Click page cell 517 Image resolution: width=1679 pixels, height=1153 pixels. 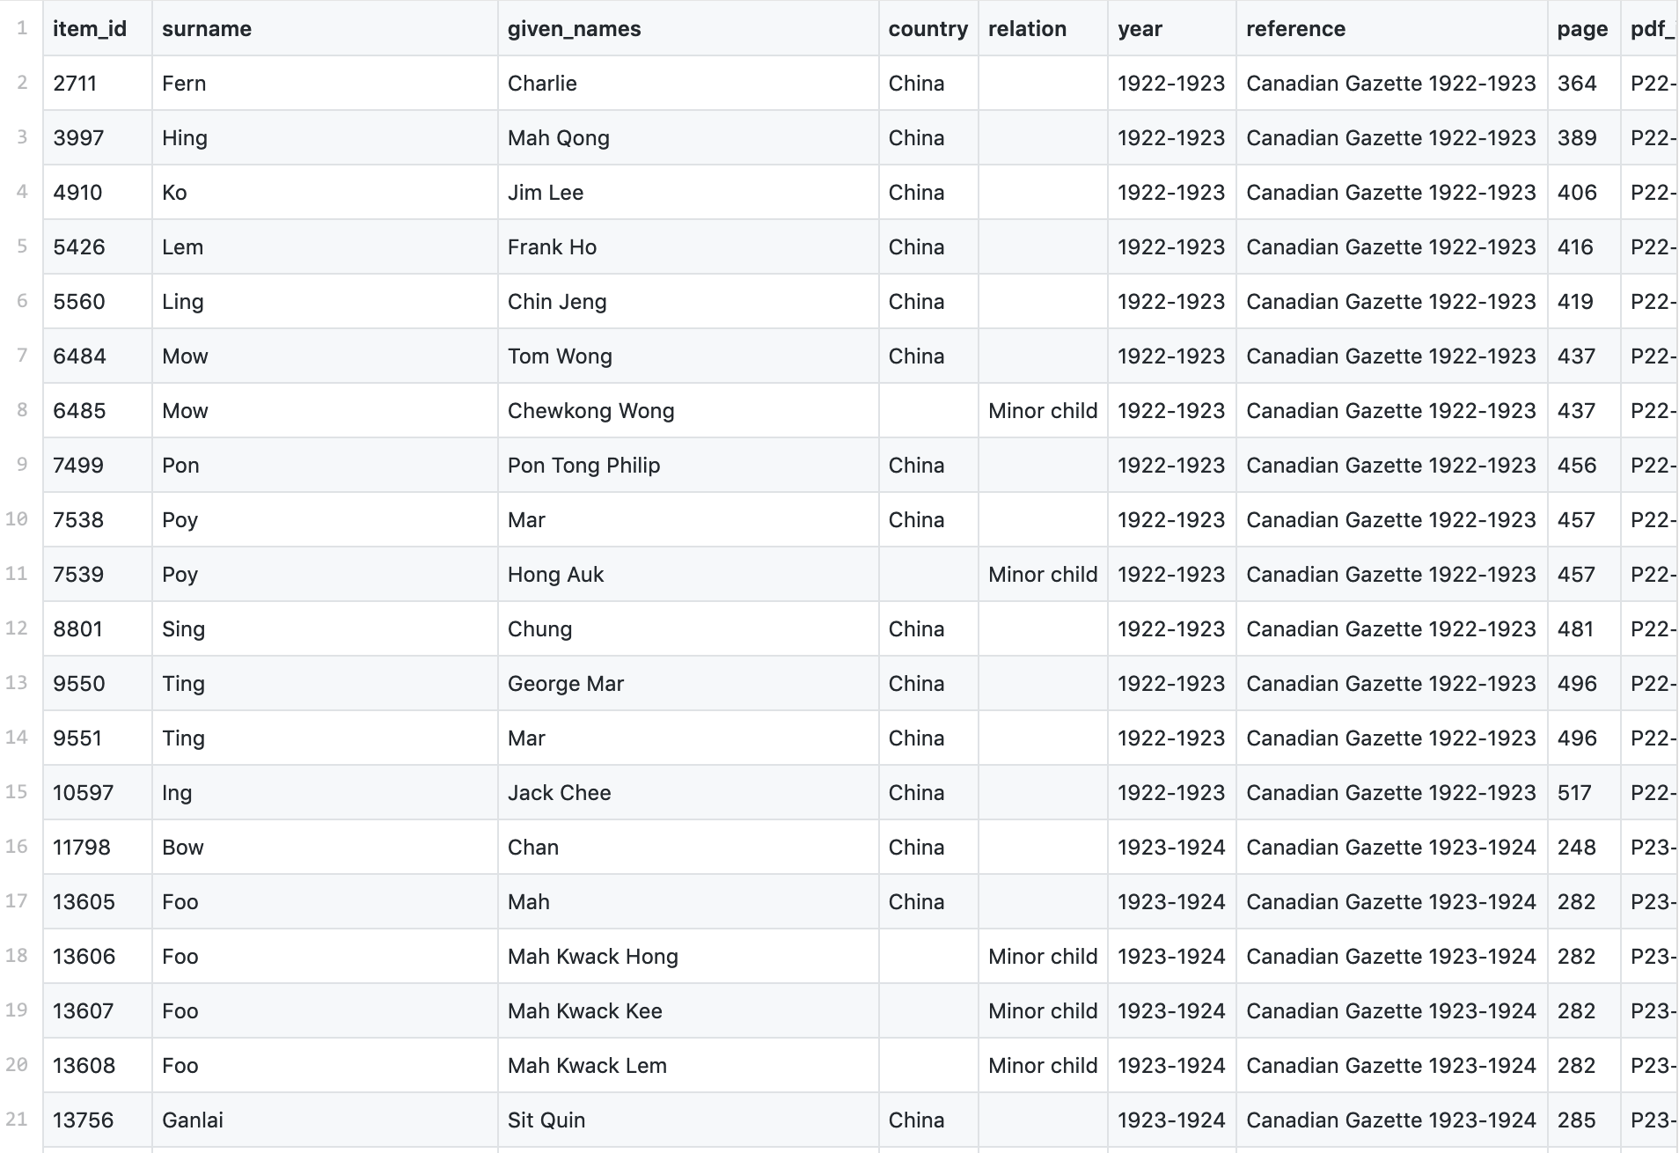point(1573,793)
